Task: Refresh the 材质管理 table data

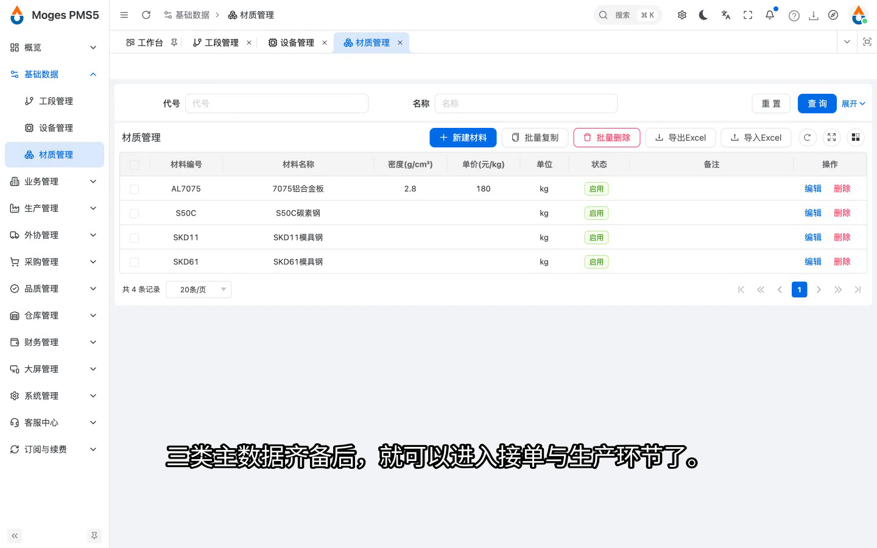Action: [x=807, y=138]
